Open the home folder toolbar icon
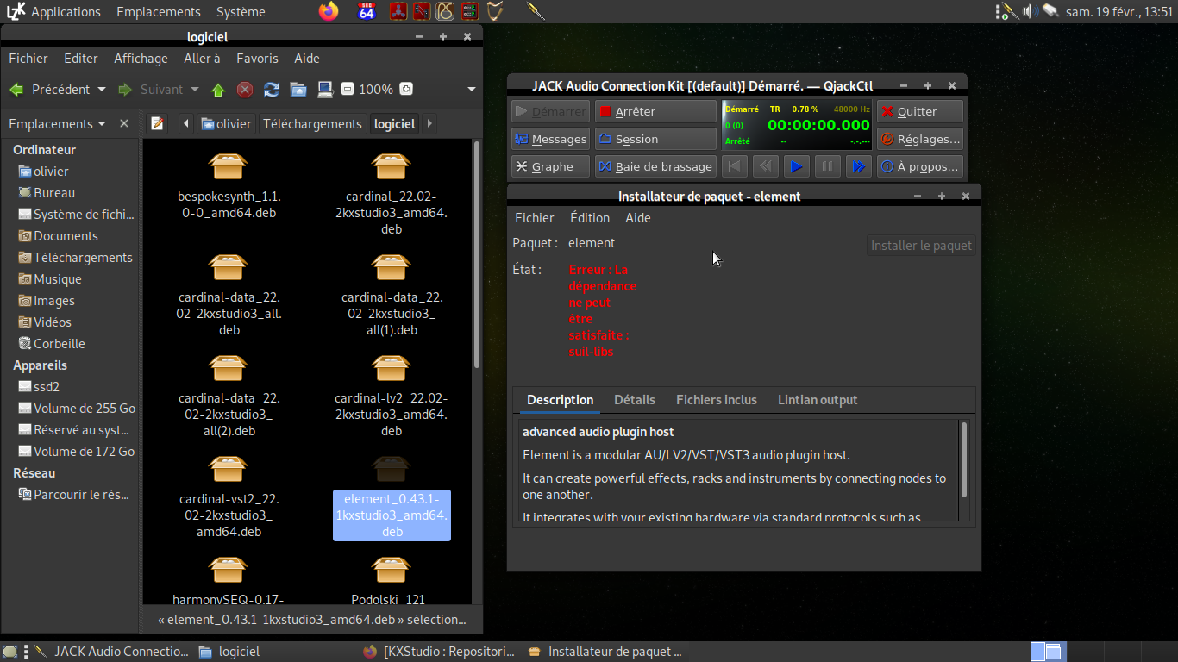Viewport: 1178px width, 662px height. 298,90
